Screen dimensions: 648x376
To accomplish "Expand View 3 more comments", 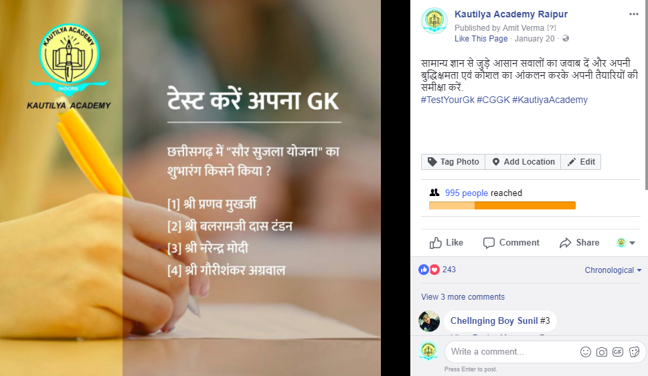I will click(x=463, y=296).
